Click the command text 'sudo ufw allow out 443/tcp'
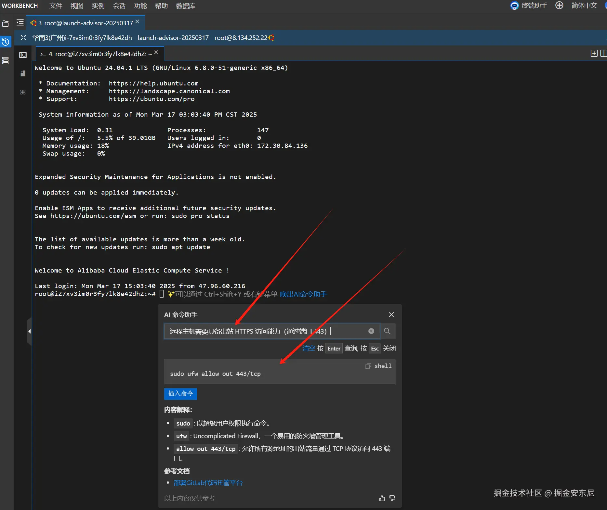Viewport: 607px width, 510px height. point(215,374)
